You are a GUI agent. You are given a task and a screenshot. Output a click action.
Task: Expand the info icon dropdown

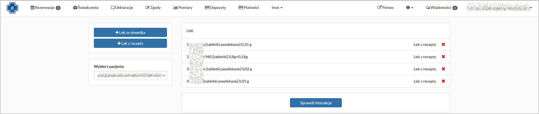click(410, 8)
